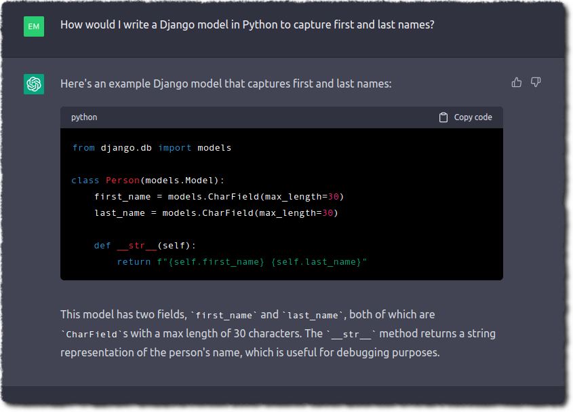This screenshot has width=573, height=412.
Task: Click inline `CharField` code in explanation
Action: pos(92,335)
